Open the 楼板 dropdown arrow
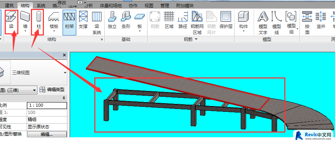Screen dimensions: 335x143 coord(54,31)
